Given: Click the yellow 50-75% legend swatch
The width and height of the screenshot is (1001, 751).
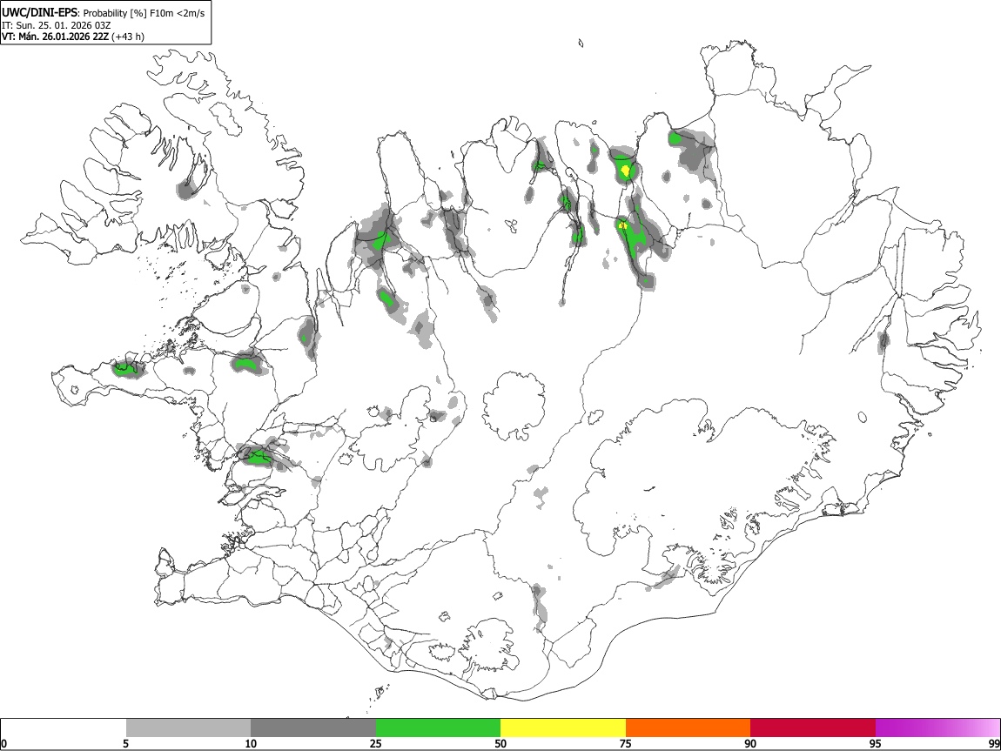Looking at the screenshot, I should pos(563,728).
